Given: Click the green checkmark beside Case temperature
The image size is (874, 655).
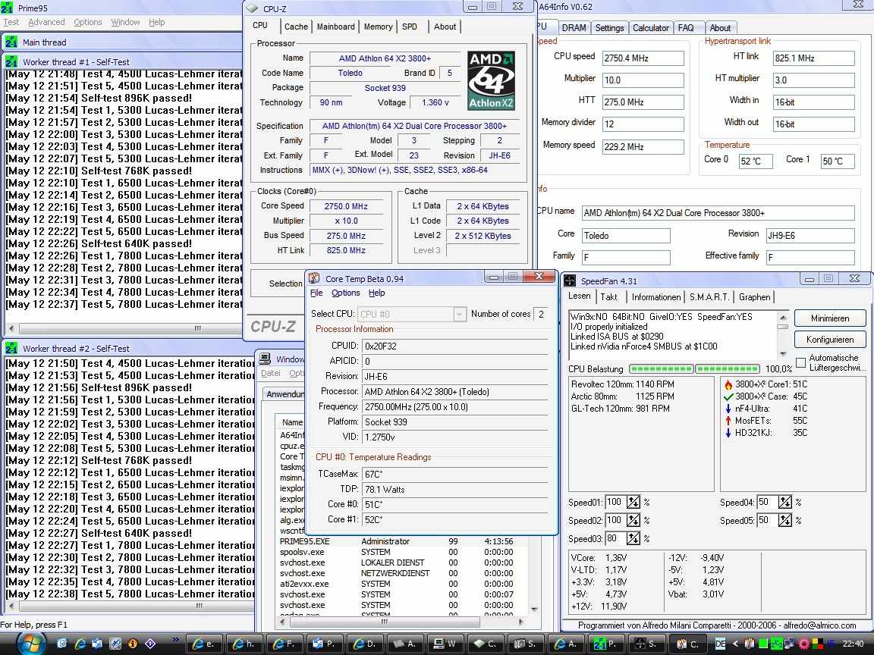Looking at the screenshot, I should pos(728,396).
